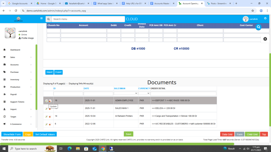Click the Chrome icon in the Windows taskbar

(103, 149)
